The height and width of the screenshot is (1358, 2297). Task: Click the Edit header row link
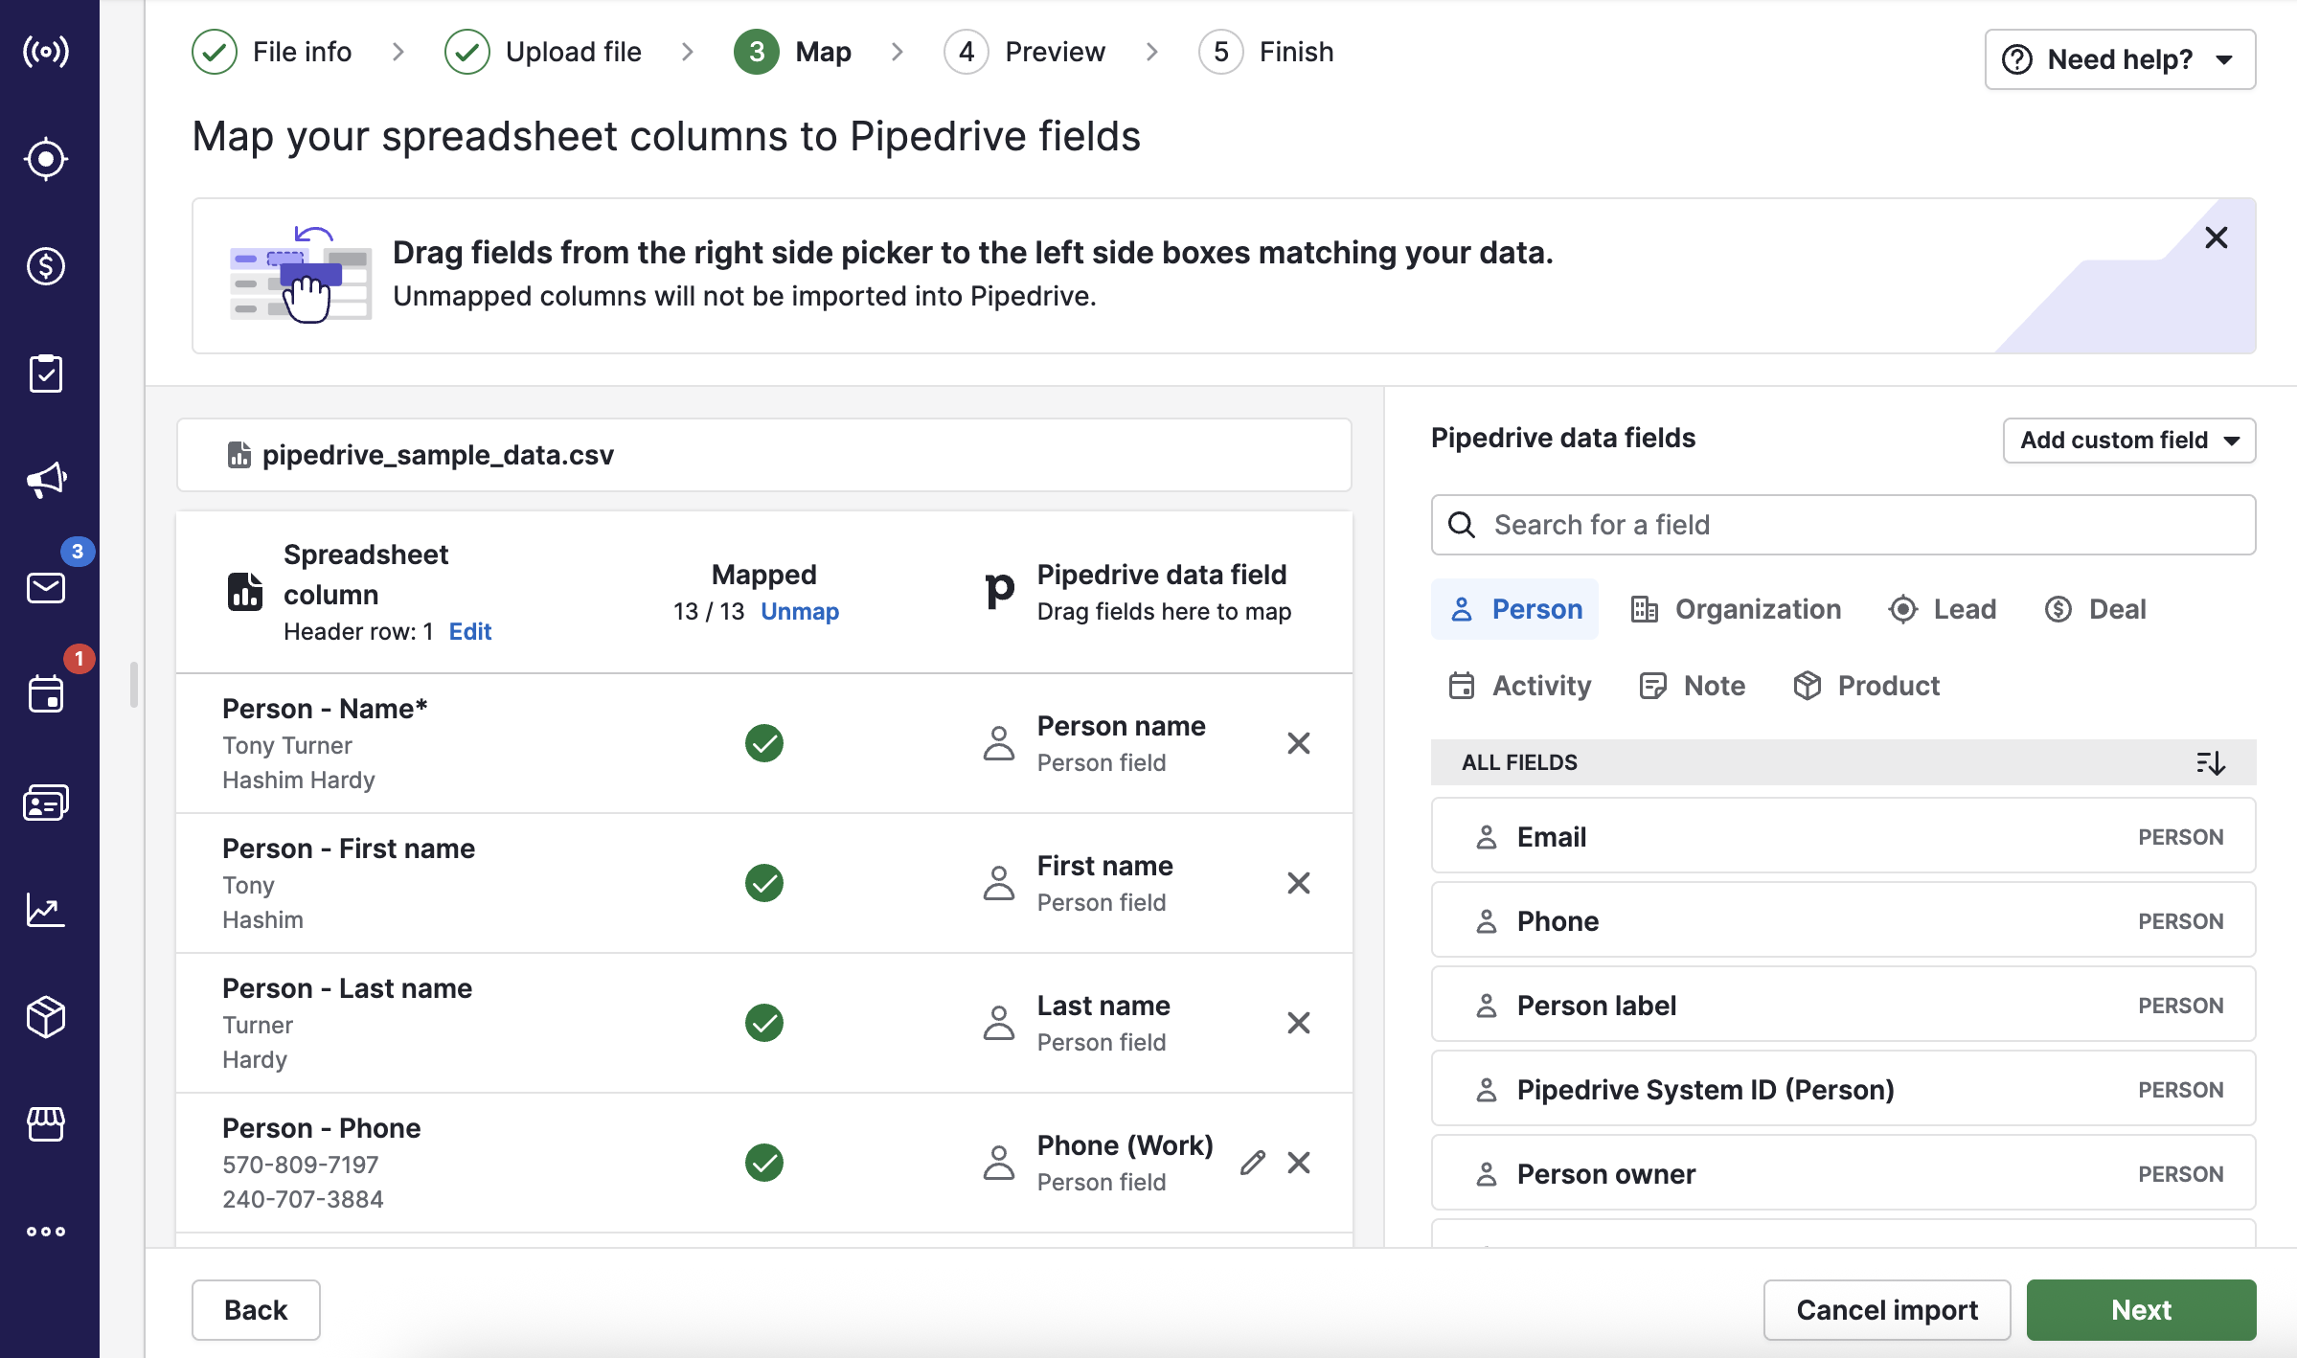coord(470,631)
